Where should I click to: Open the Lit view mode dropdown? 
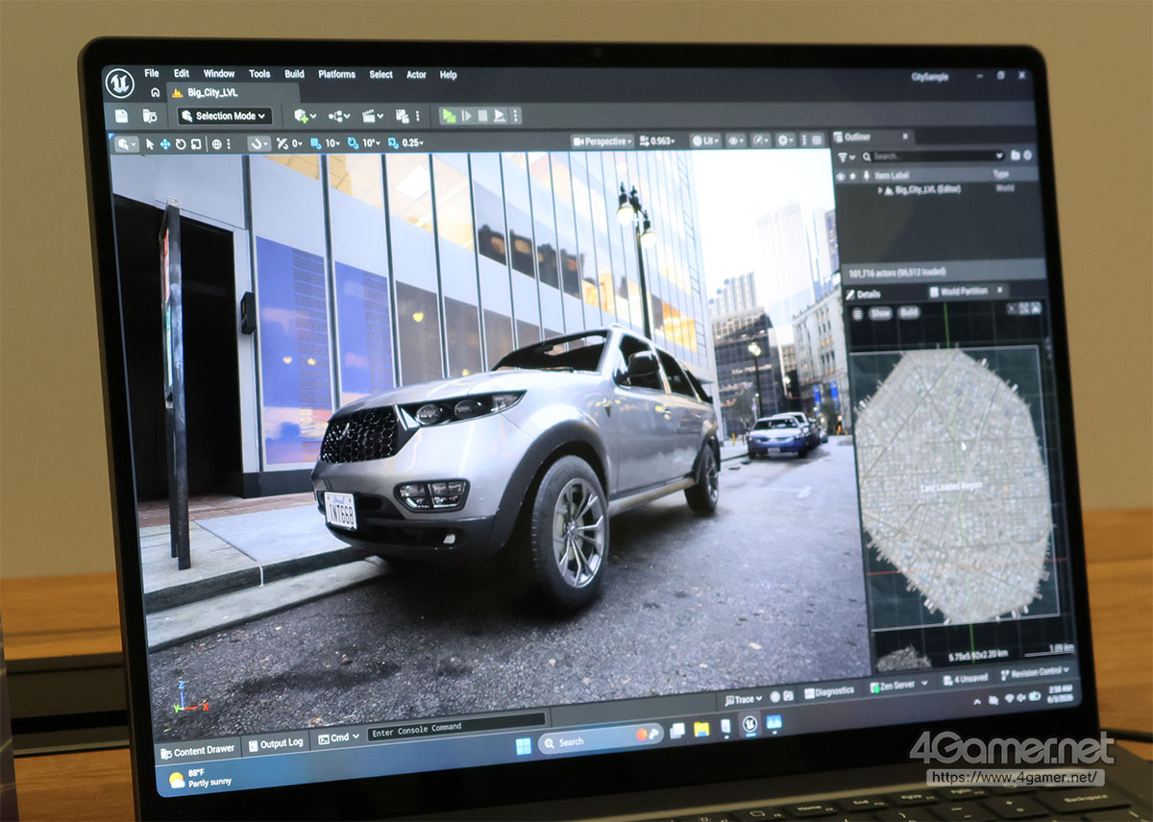click(x=705, y=141)
